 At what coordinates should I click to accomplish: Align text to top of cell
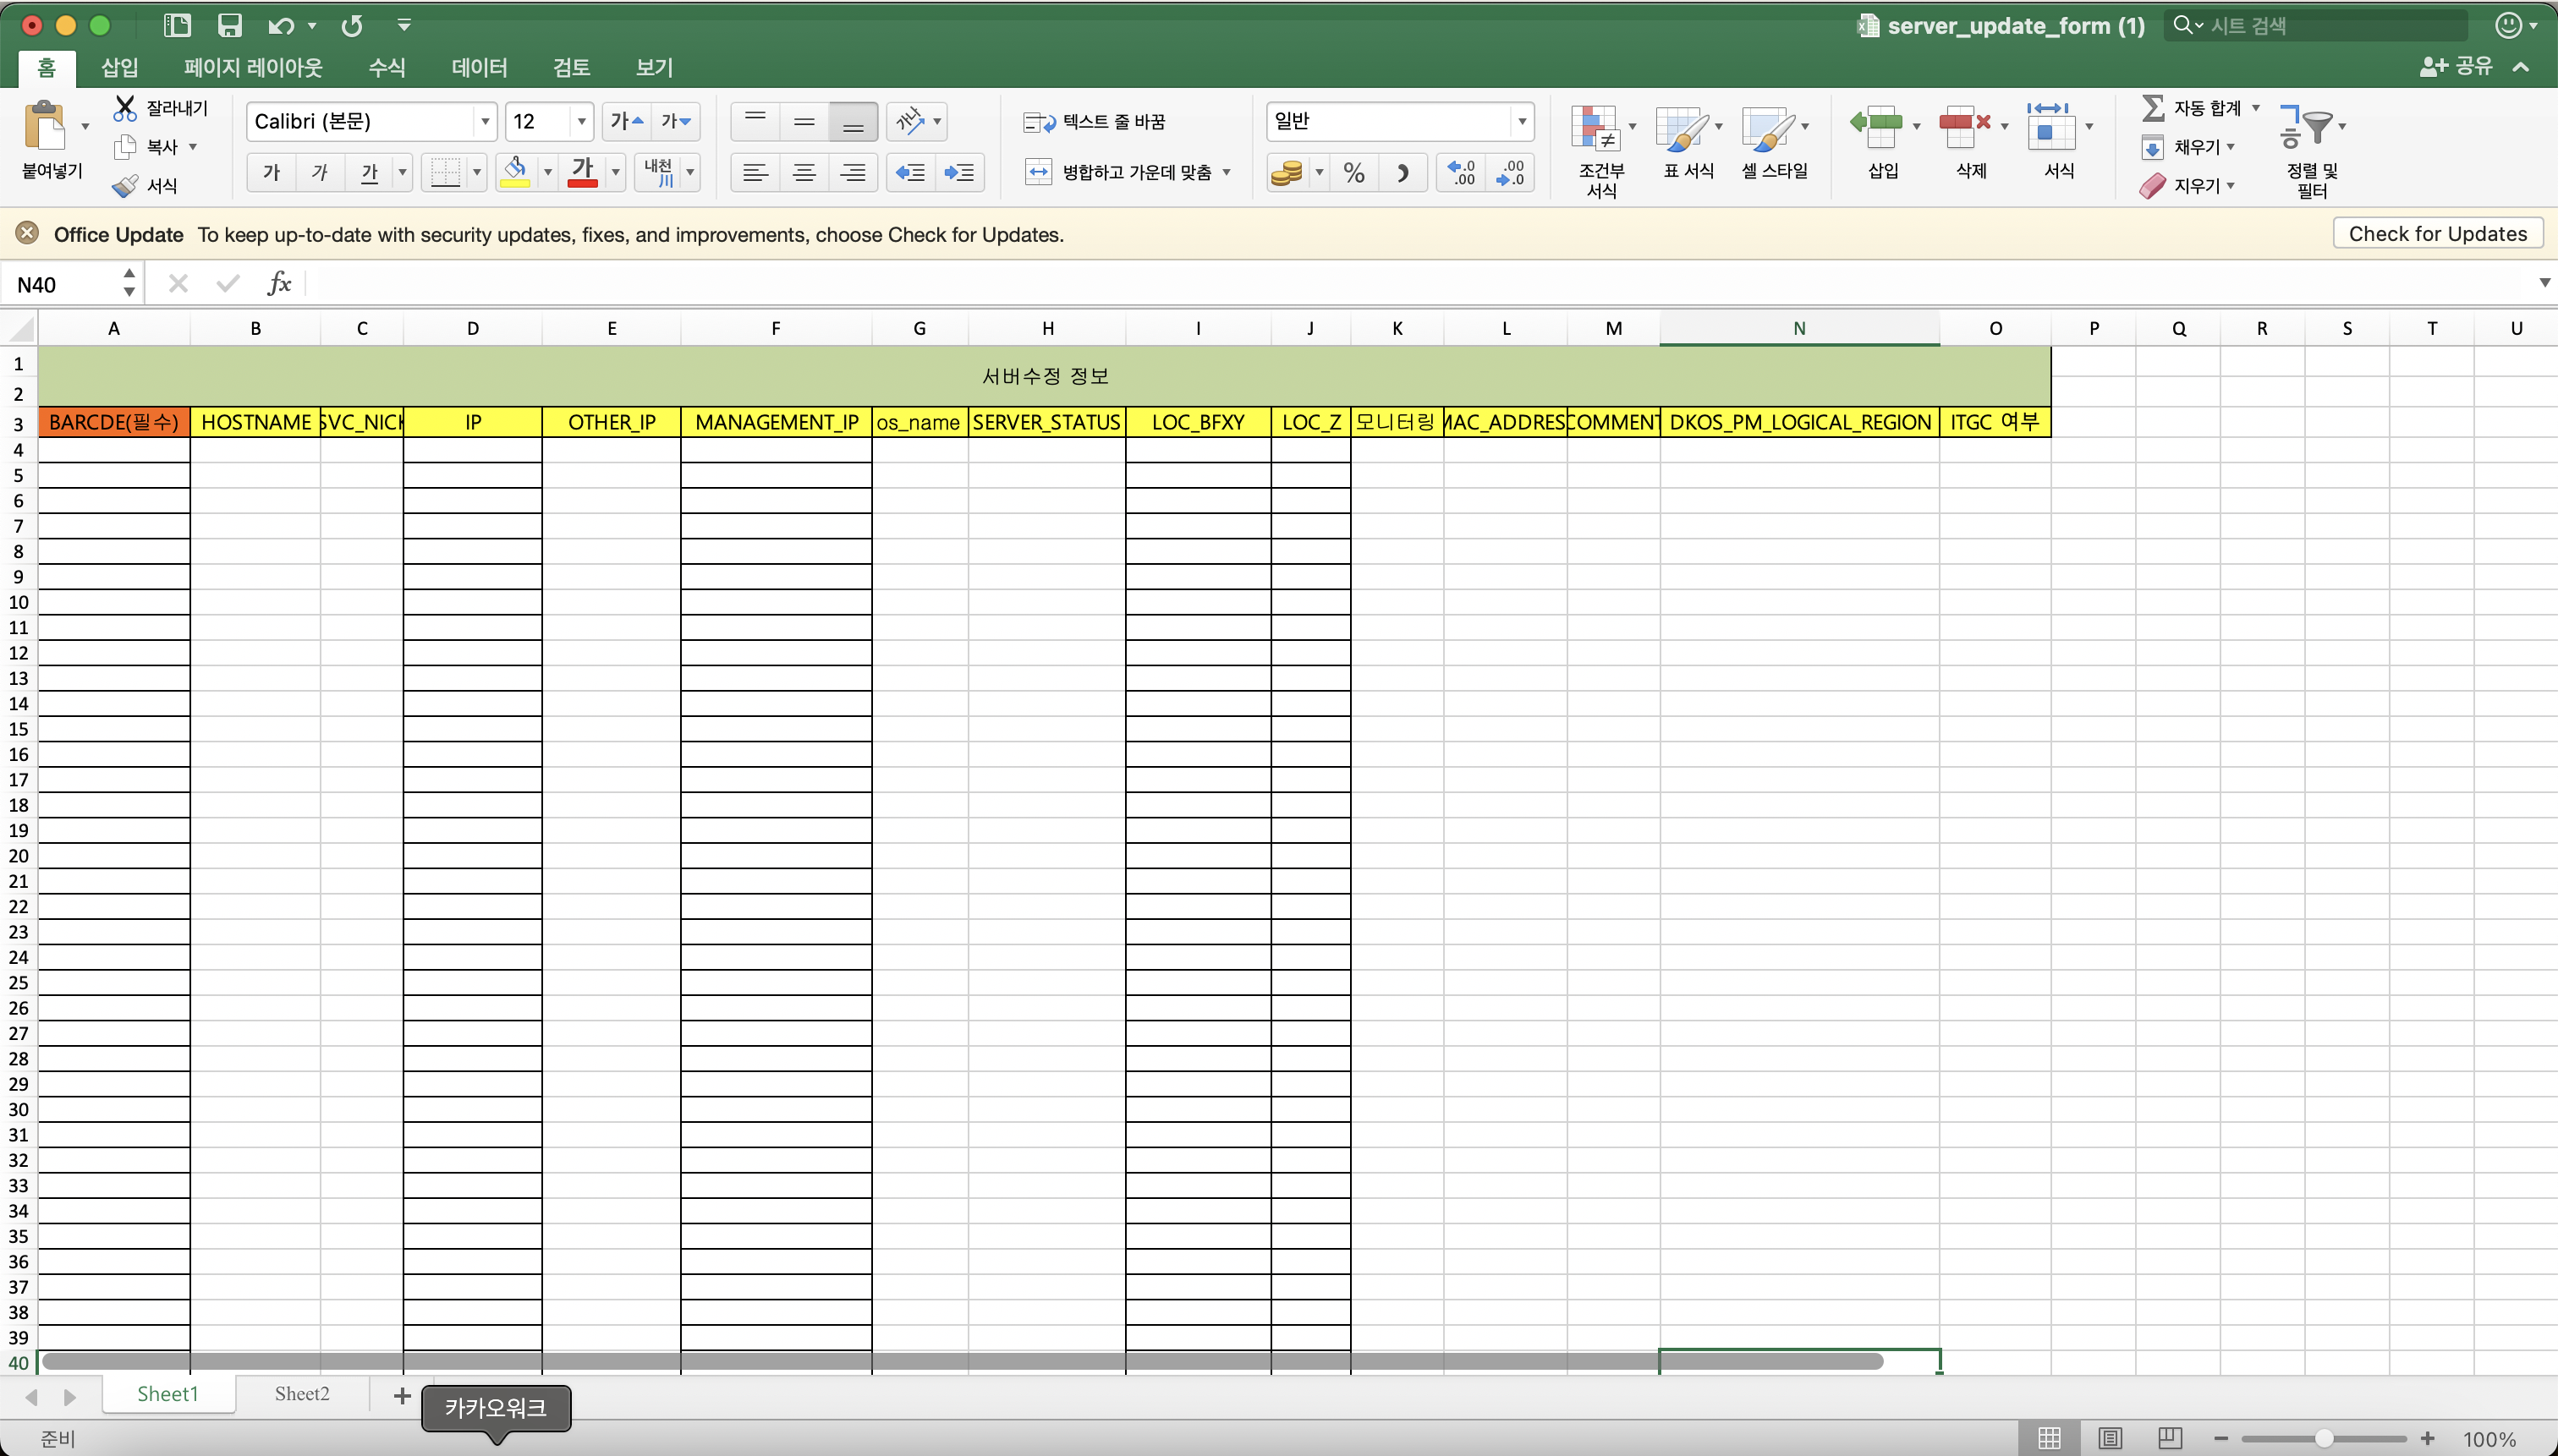pos(755,121)
